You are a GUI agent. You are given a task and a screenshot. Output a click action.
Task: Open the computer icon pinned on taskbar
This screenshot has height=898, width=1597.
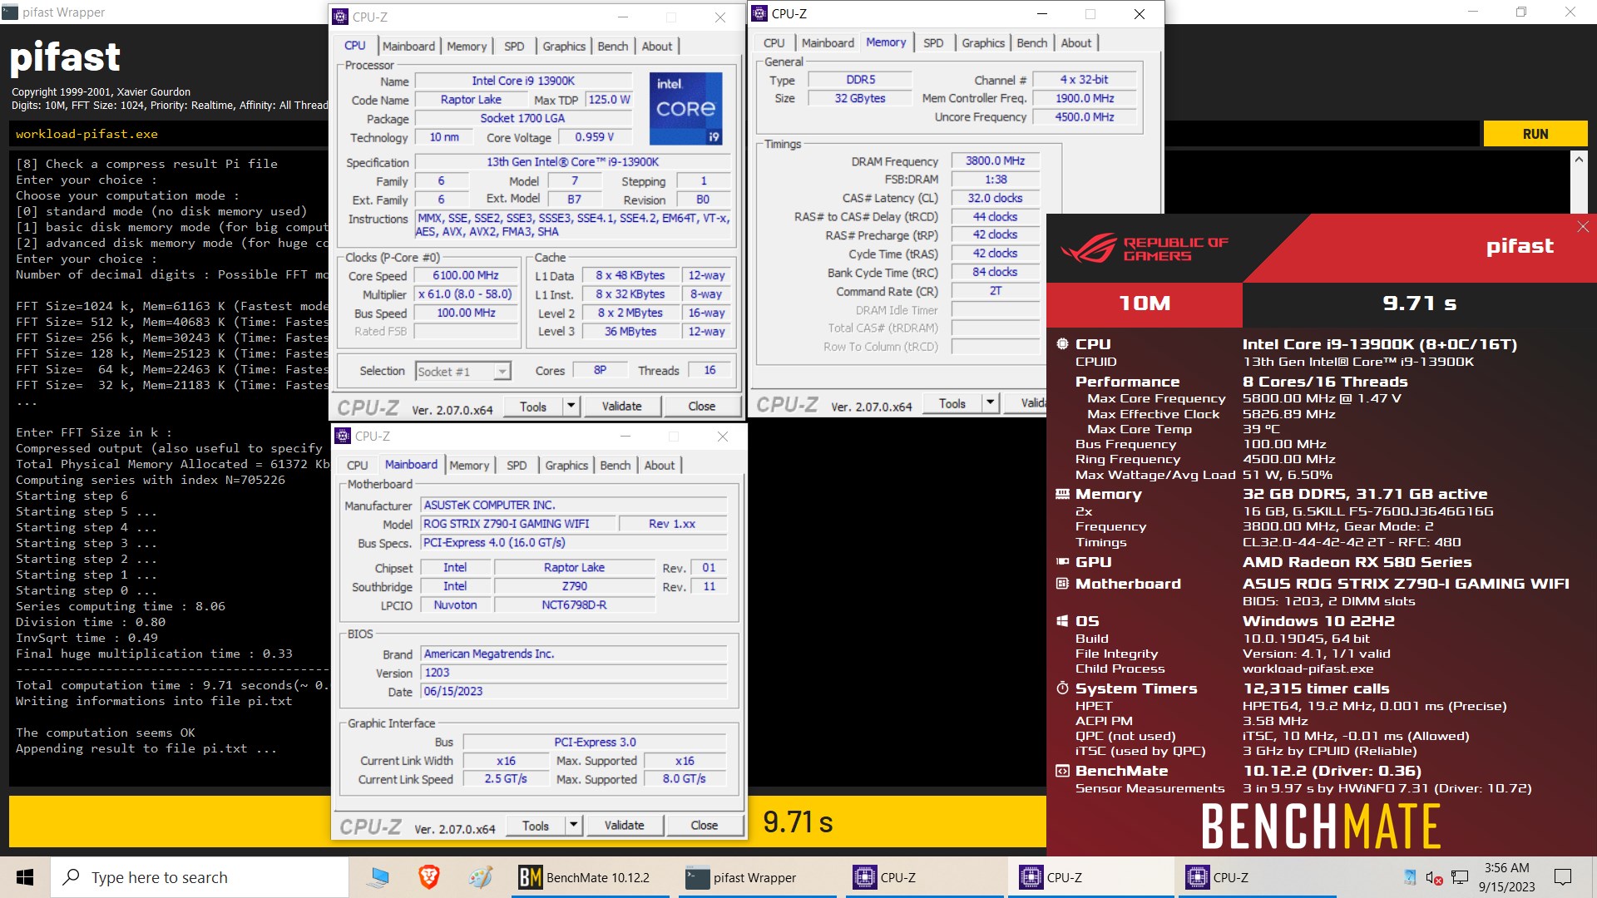378,877
